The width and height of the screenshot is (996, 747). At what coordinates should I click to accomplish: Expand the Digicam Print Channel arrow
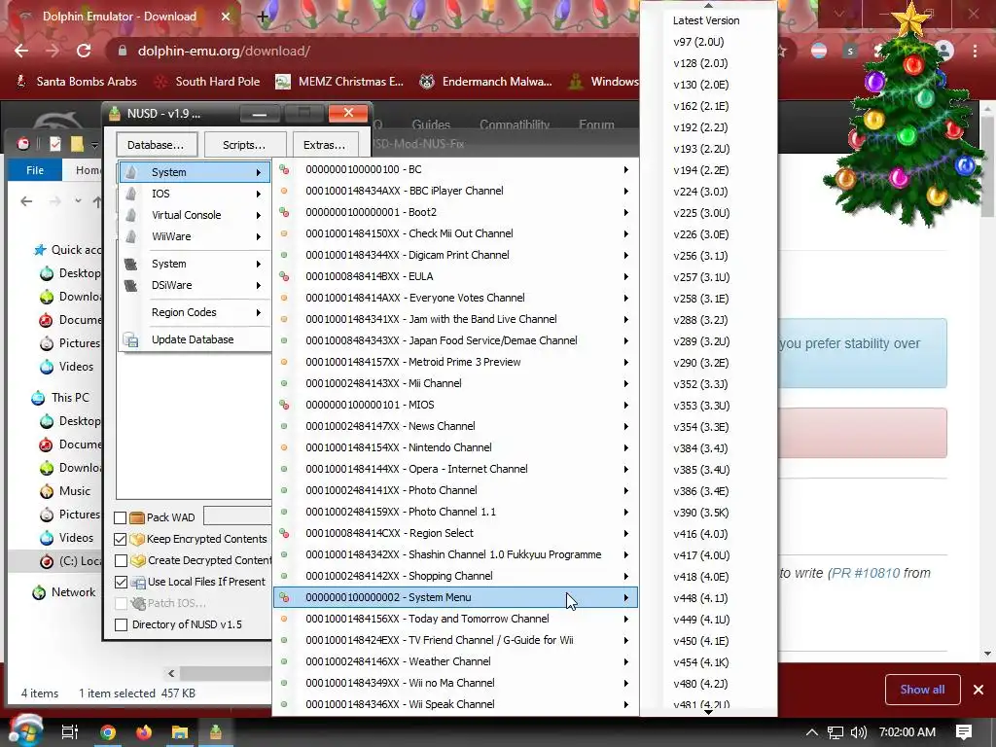pyautogui.click(x=626, y=256)
